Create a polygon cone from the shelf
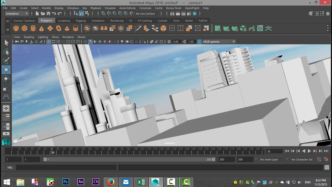Image resolution: width=332 pixels, height=187 pixels. (41, 28)
